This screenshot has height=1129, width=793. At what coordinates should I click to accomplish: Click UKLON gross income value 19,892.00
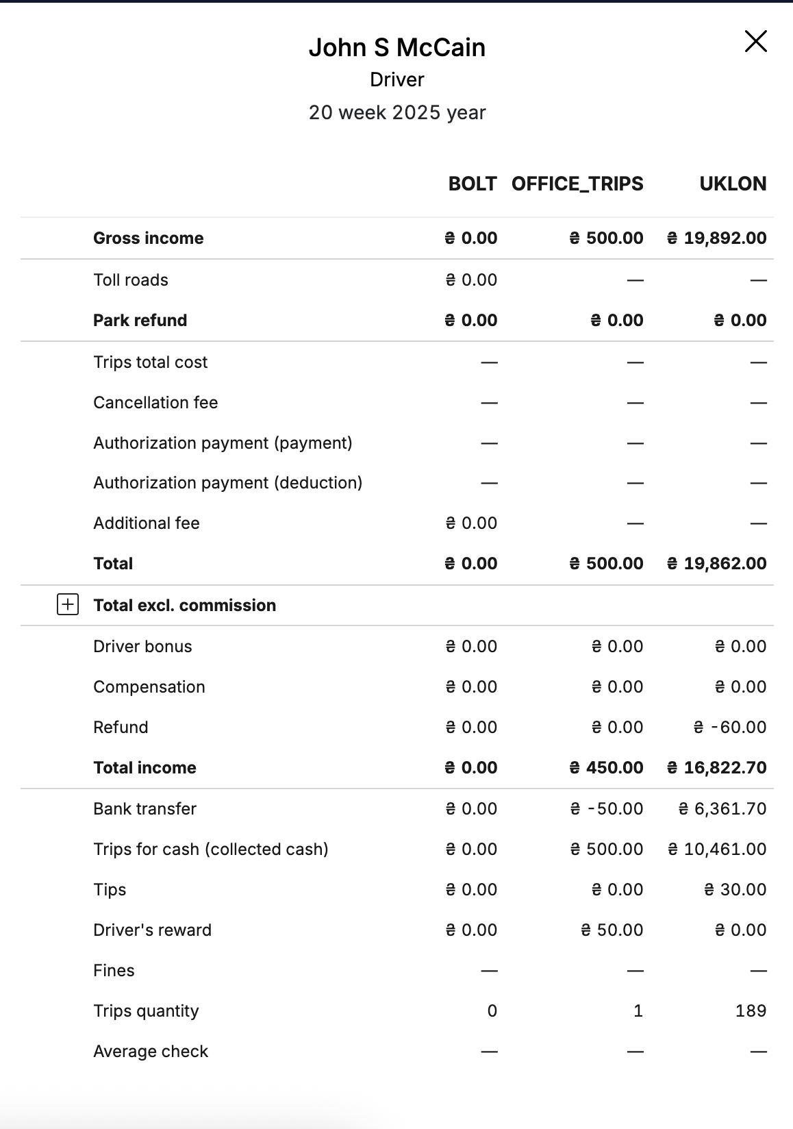[x=717, y=238]
